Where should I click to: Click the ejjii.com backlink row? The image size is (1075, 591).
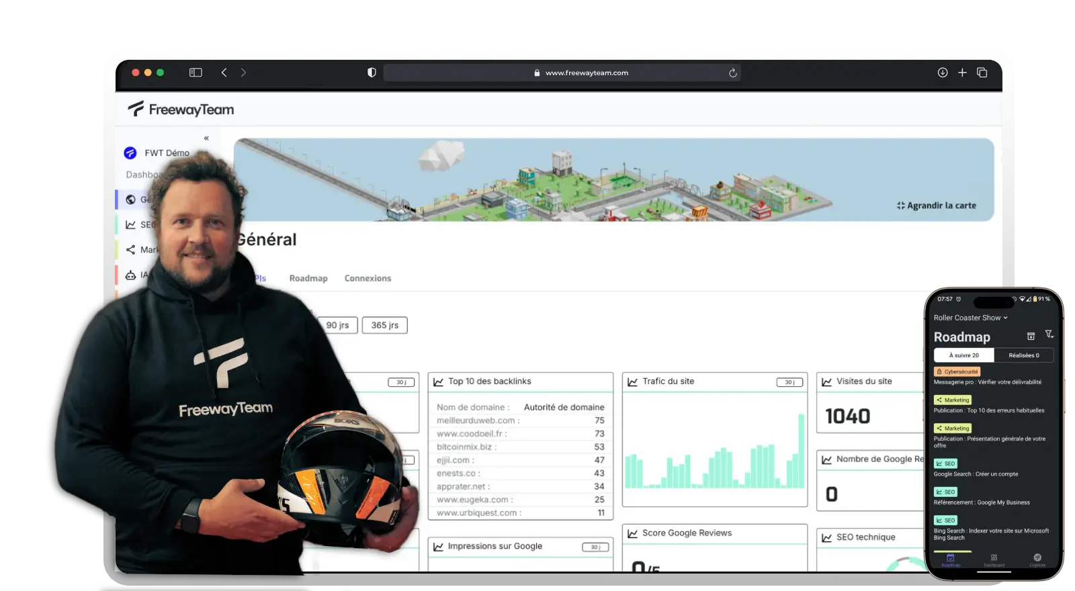pyautogui.click(x=521, y=460)
